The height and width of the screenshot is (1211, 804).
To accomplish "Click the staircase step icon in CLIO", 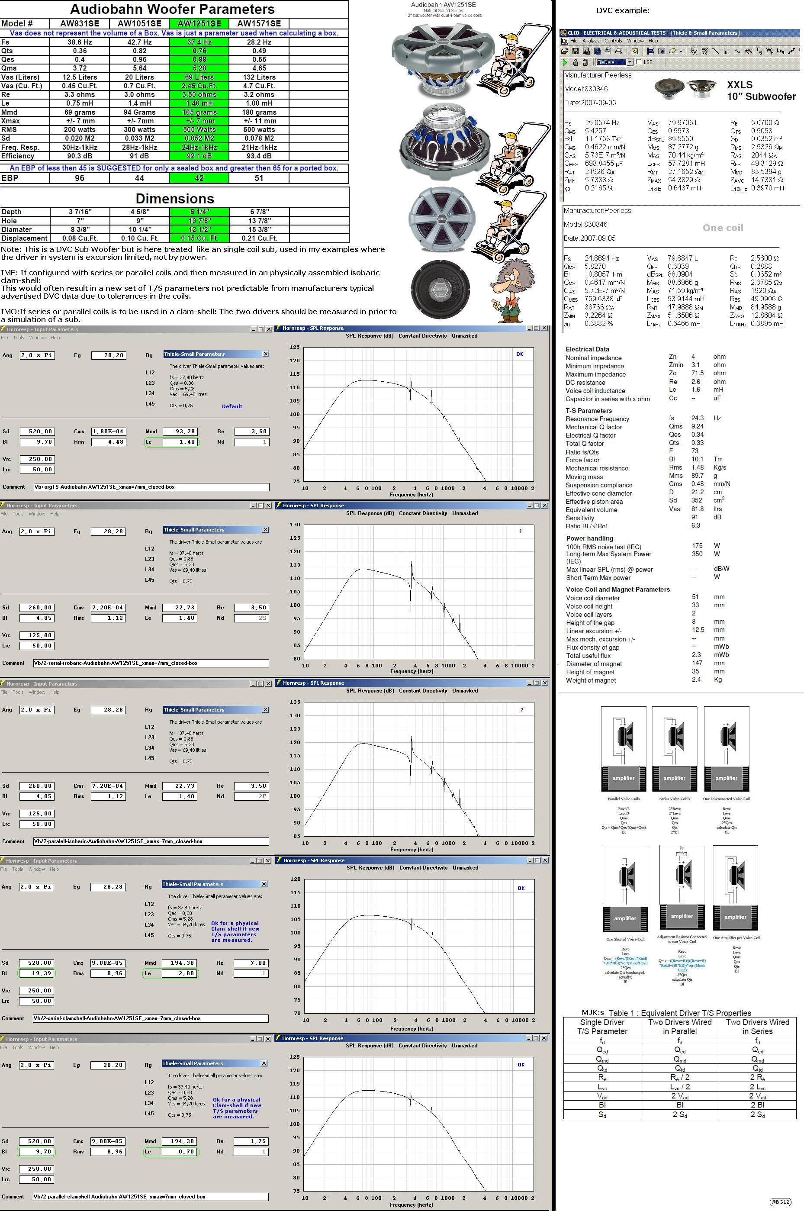I will coord(792,51).
